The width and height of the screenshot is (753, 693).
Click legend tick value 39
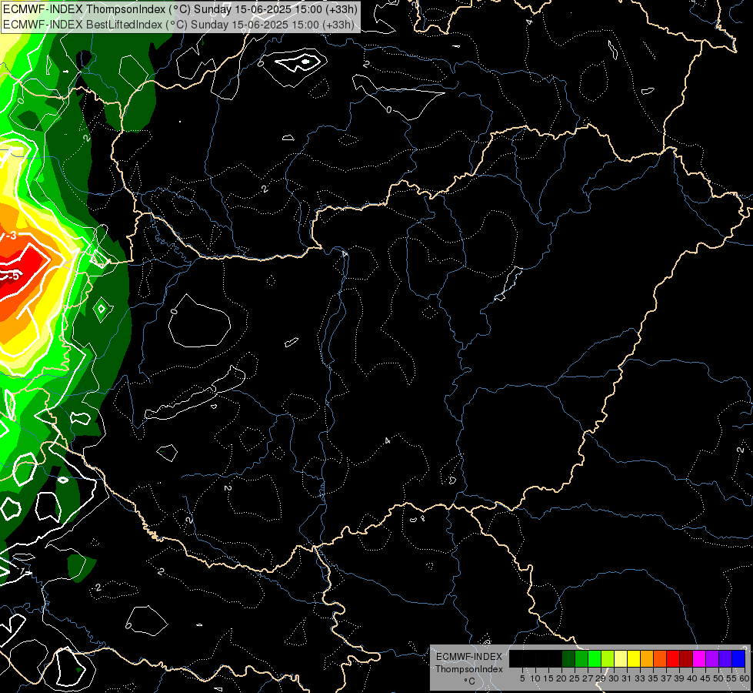pyautogui.click(x=679, y=678)
